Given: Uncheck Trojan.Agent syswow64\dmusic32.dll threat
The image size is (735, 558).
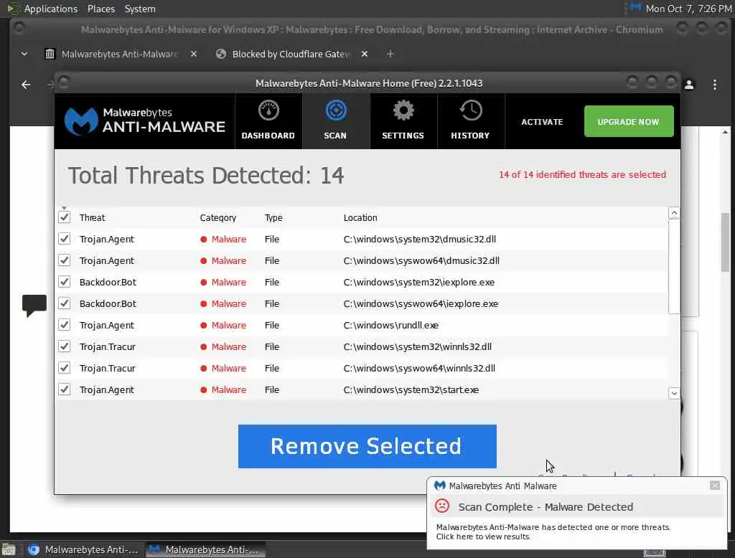Looking at the screenshot, I should tap(64, 260).
